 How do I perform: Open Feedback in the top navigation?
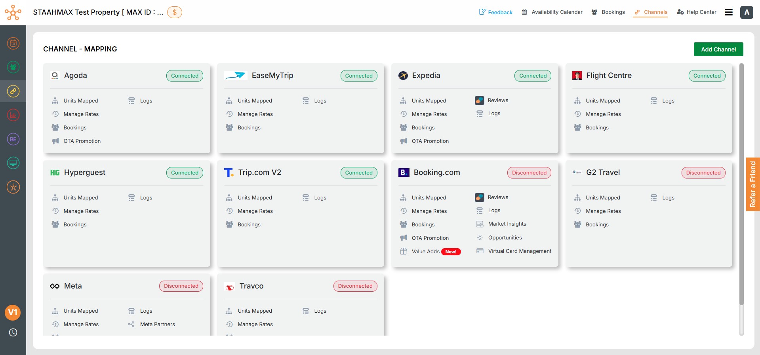click(496, 12)
